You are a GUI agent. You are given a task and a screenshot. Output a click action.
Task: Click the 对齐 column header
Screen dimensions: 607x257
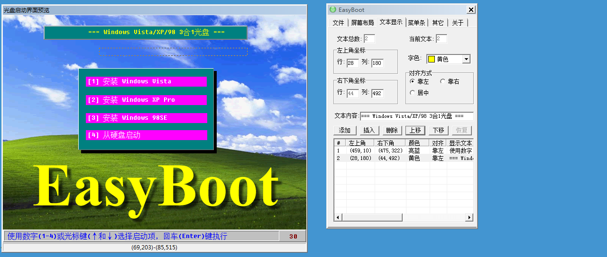click(438, 143)
